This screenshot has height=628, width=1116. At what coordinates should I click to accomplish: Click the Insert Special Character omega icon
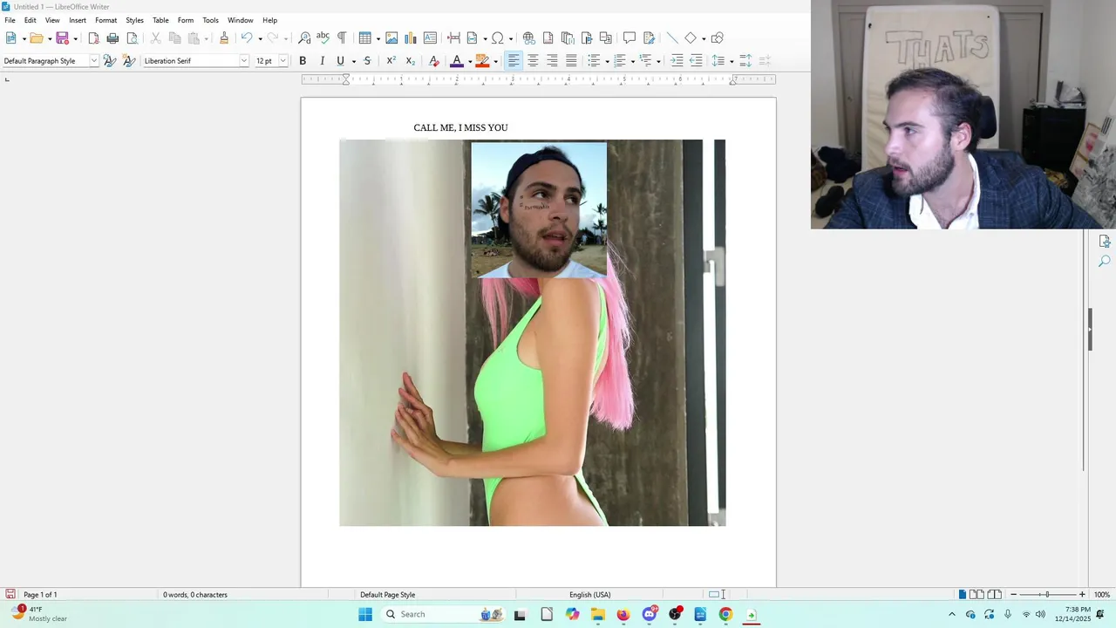tap(497, 38)
